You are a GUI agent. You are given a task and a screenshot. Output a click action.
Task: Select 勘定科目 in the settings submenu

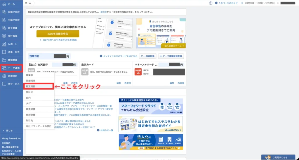pyautogui.click(x=39, y=86)
